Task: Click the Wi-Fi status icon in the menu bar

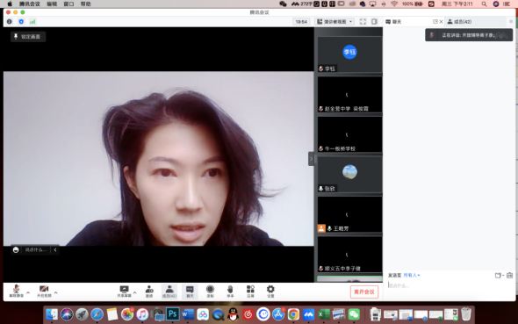Action: tap(394, 4)
